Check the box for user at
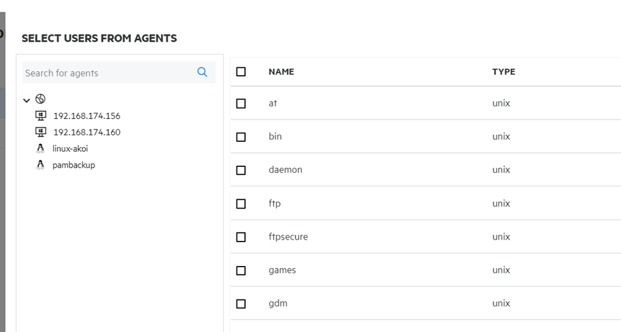 tap(241, 104)
